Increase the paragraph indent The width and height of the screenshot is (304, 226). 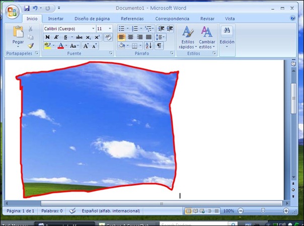pos(170,29)
